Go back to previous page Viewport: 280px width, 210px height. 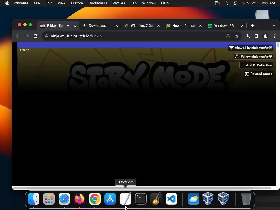18,36
